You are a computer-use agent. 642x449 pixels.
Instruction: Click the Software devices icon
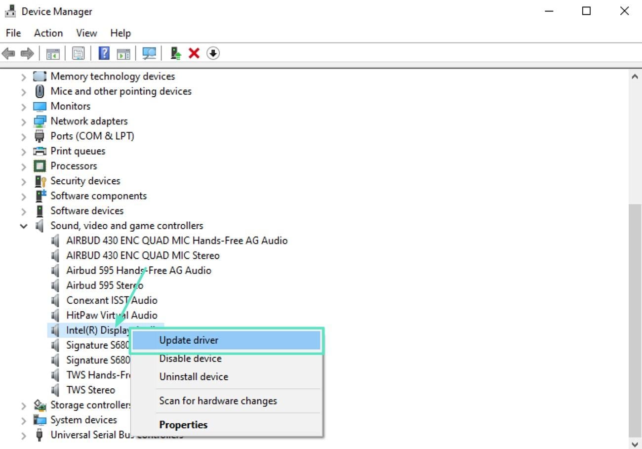coord(40,211)
